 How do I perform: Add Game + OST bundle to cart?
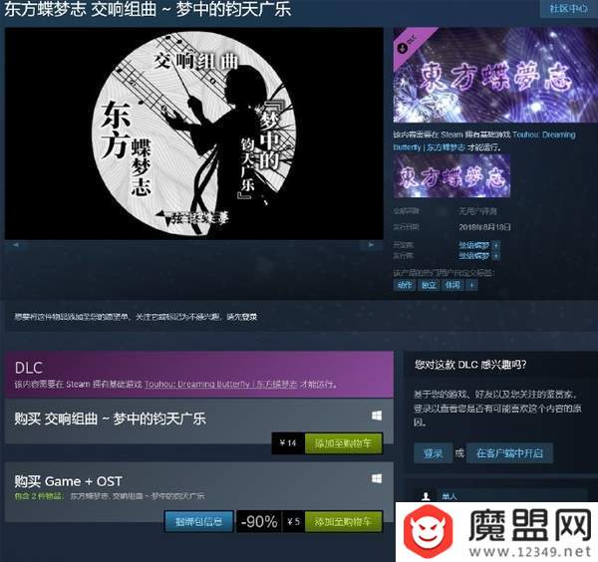[x=343, y=521]
